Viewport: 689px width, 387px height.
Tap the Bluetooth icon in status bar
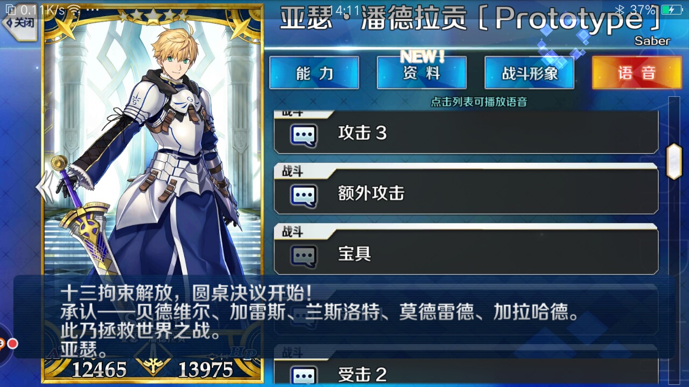(x=620, y=10)
